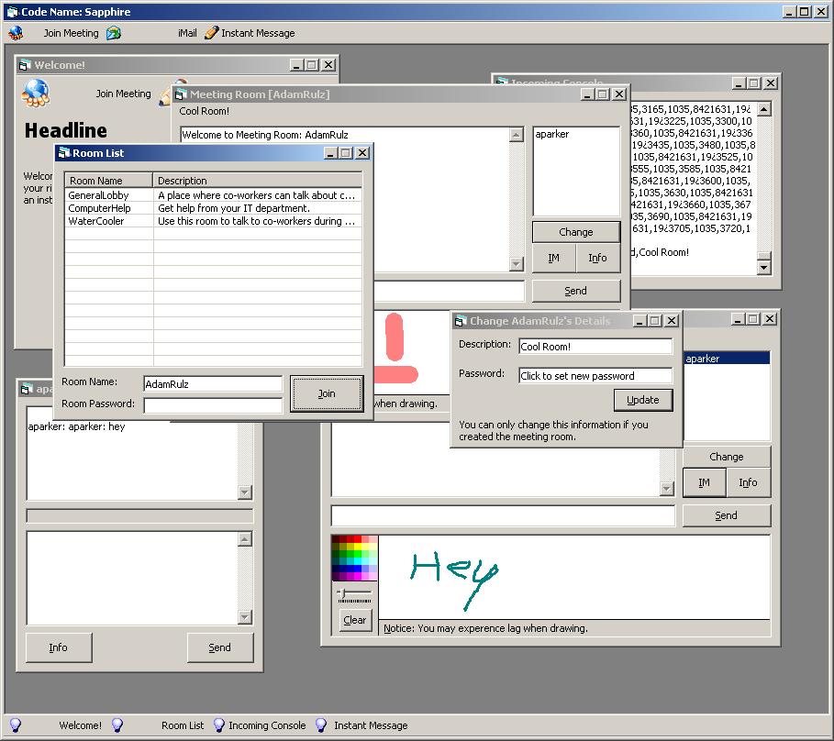Click the lightbulb icon before Incoming Console

coord(218,725)
